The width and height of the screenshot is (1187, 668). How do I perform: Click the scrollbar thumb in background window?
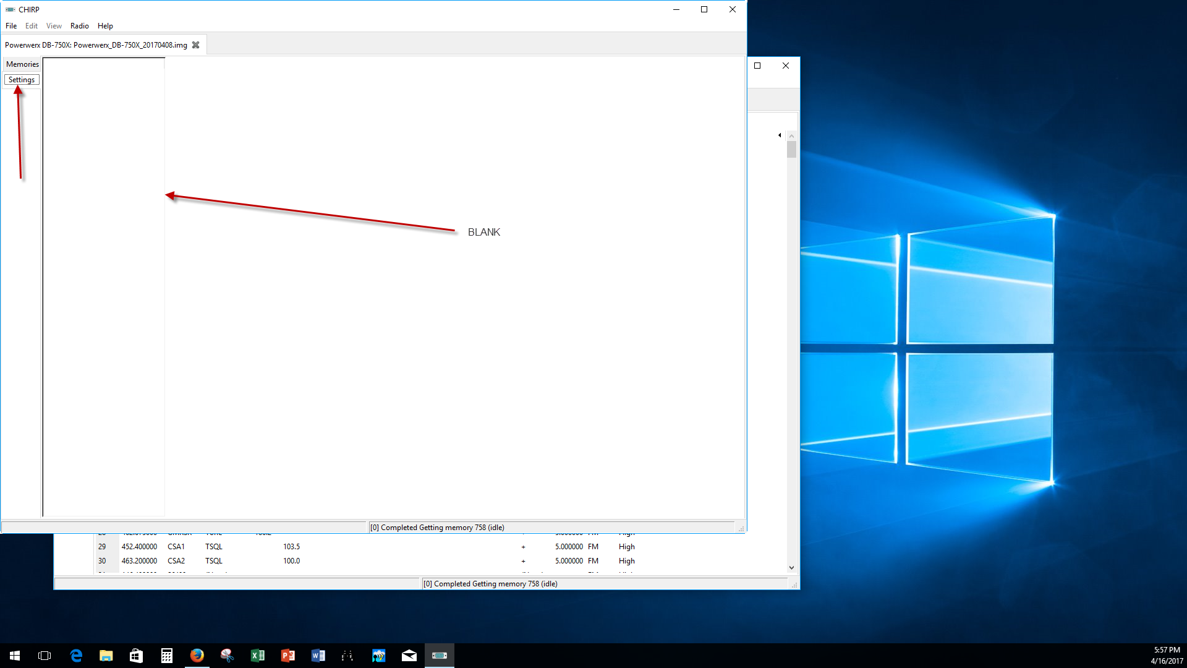pyautogui.click(x=791, y=150)
